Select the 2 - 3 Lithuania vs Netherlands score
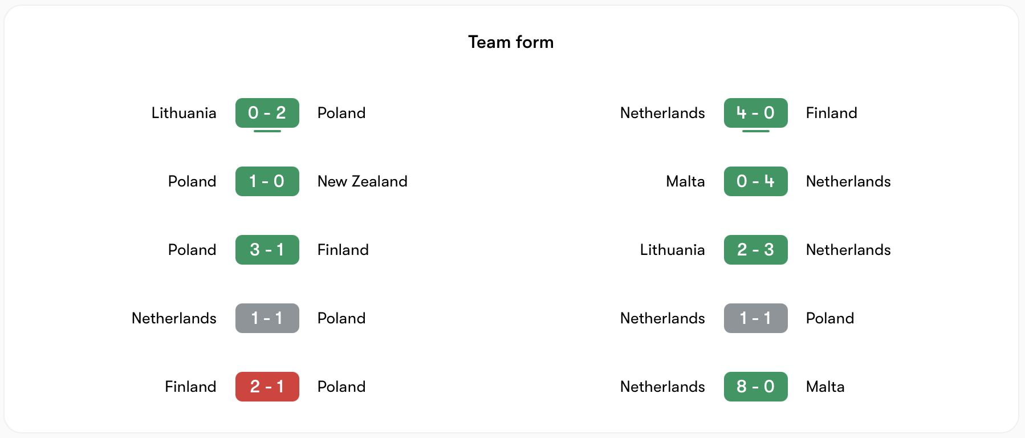The image size is (1025, 438). (755, 250)
